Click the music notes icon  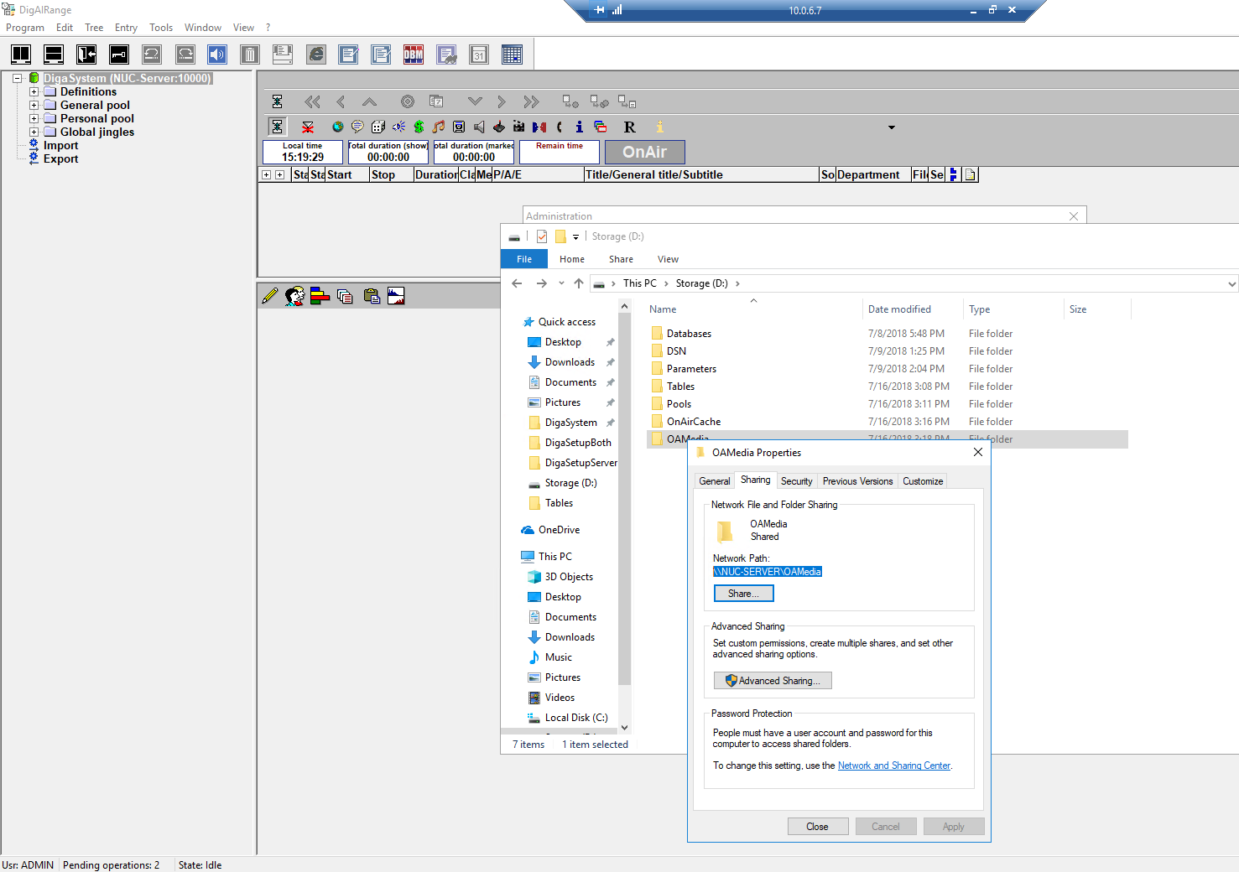[x=439, y=127]
